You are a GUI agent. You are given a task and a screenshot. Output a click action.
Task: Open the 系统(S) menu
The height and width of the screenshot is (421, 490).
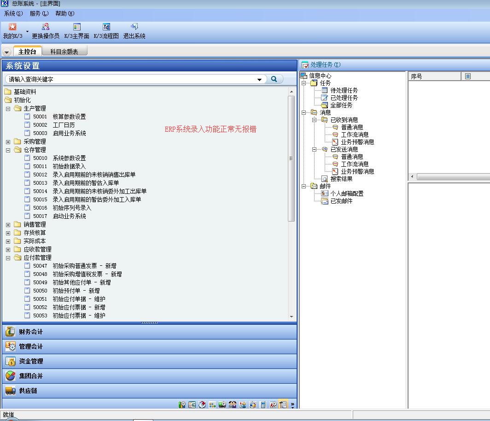pos(13,13)
